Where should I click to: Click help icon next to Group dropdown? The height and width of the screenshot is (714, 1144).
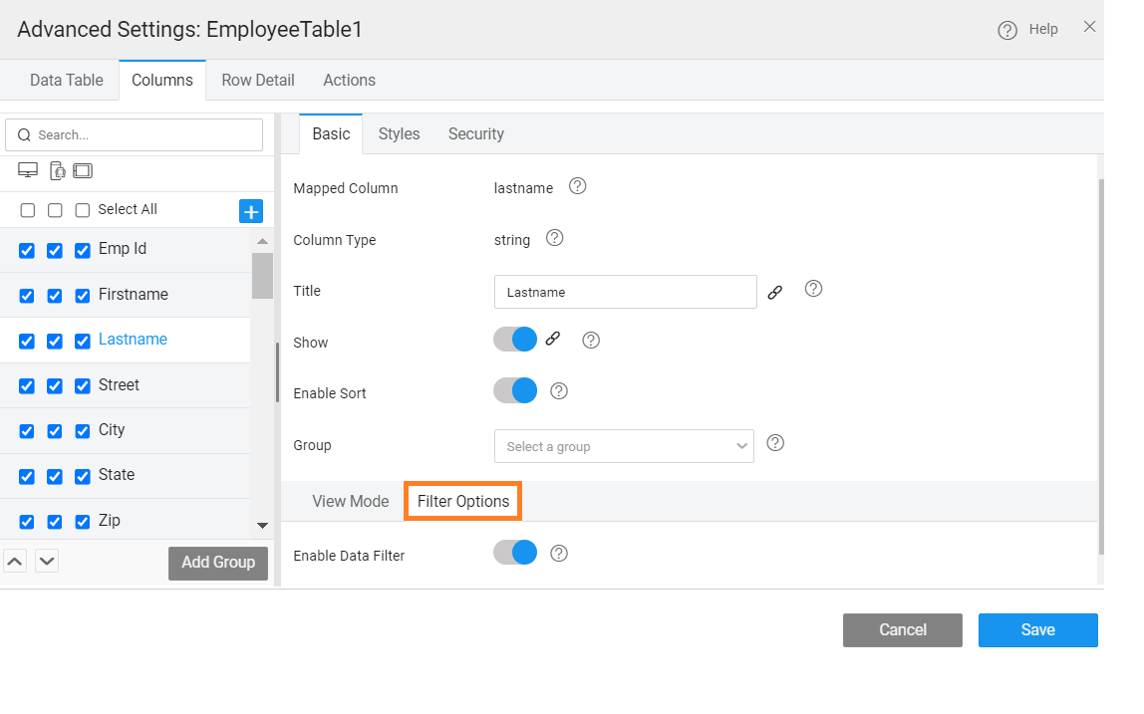(775, 443)
